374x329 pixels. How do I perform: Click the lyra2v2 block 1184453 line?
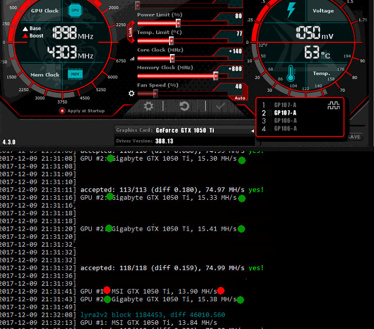(x=152, y=315)
